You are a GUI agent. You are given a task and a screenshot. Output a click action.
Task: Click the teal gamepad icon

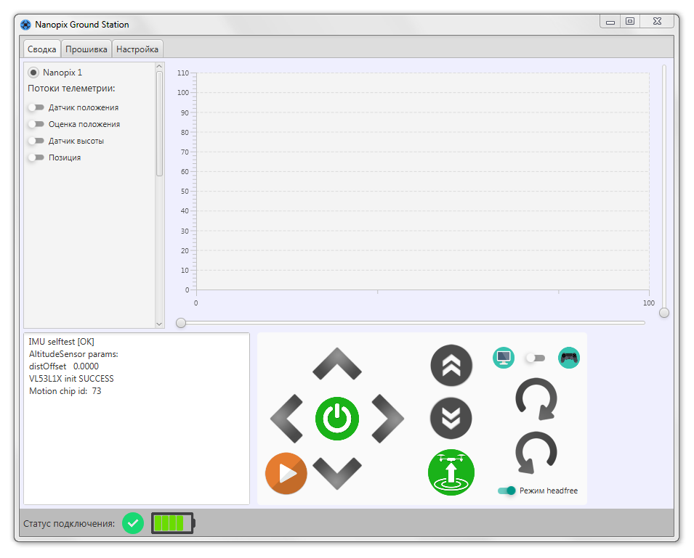[569, 358]
